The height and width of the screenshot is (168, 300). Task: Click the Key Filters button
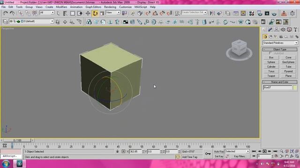point(240,156)
